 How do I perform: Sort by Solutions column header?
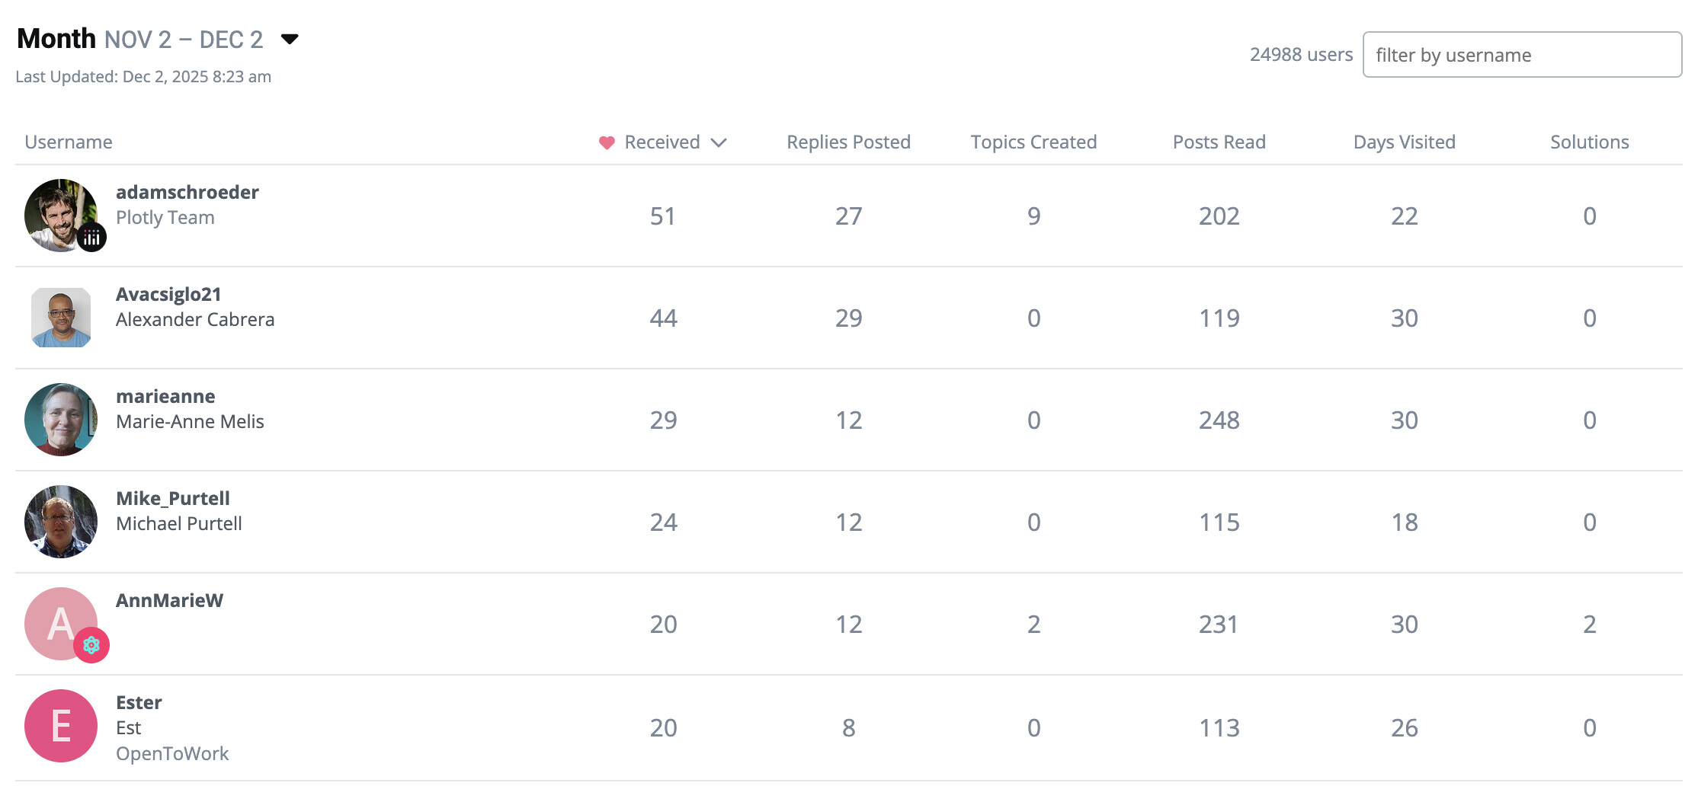[x=1589, y=142]
